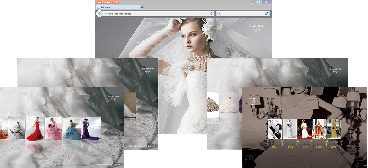The image size is (368, 168).
Task: Click SHOP in the story page menu
Action: [x=254, y=103]
